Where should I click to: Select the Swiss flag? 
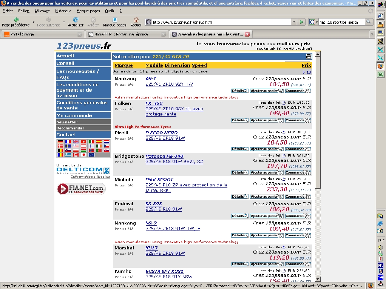[x=83, y=142]
